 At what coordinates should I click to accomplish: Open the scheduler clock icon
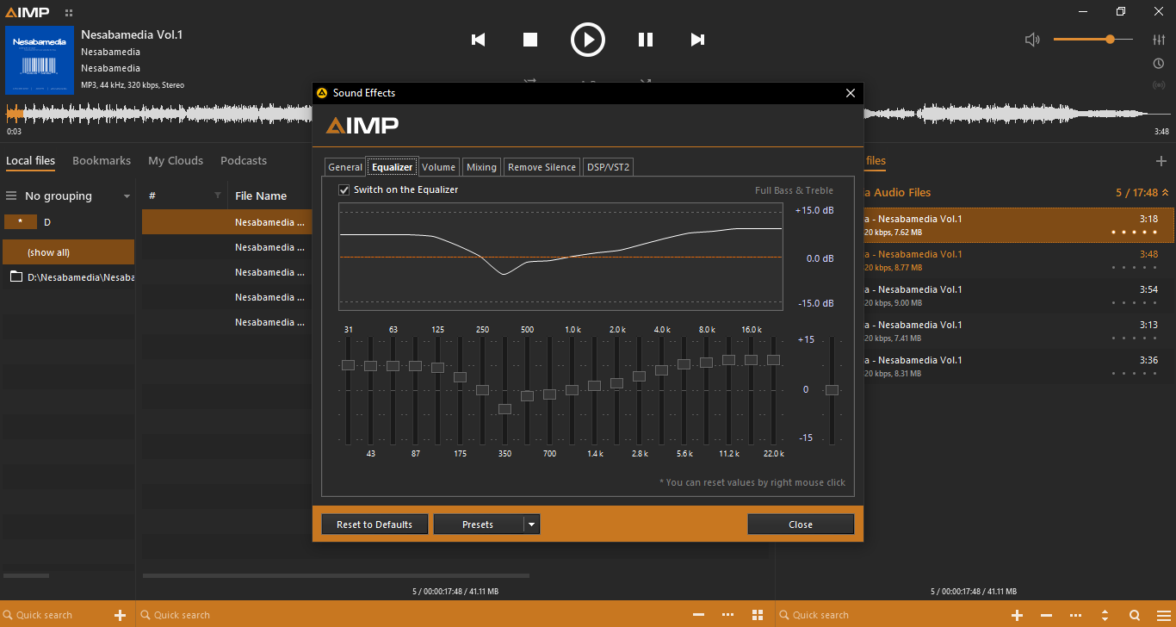click(1159, 64)
